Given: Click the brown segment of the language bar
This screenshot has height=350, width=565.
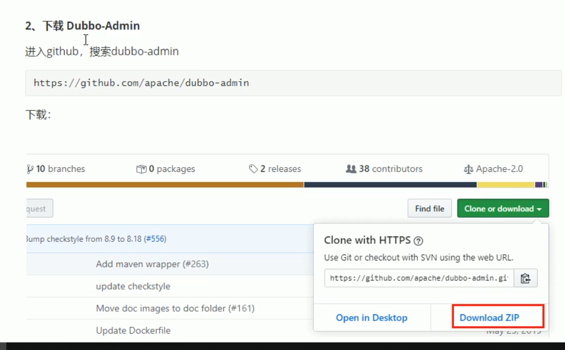Looking at the screenshot, I should pos(165,185).
